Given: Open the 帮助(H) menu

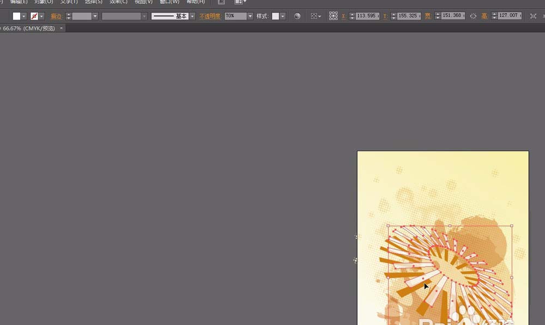Looking at the screenshot, I should pyautogui.click(x=196, y=2).
